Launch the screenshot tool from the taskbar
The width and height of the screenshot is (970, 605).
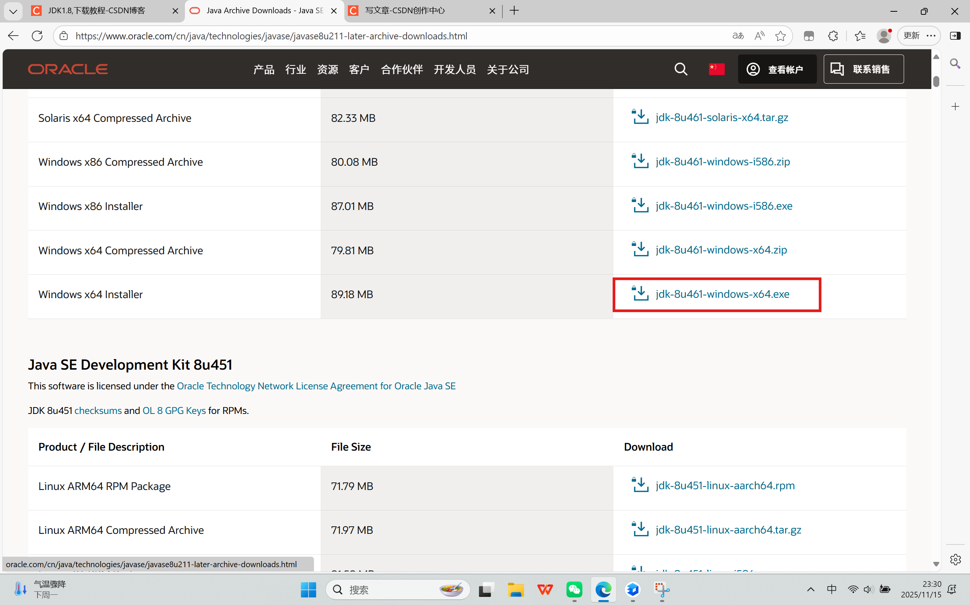point(662,590)
